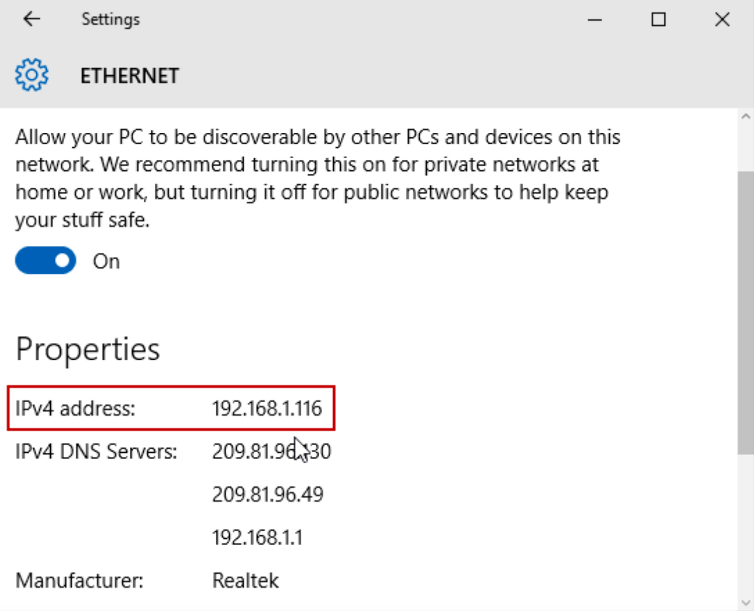Select the IPv4 address value 192.168.1.116
Screen dimensions: 754x611
pyautogui.click(x=267, y=409)
